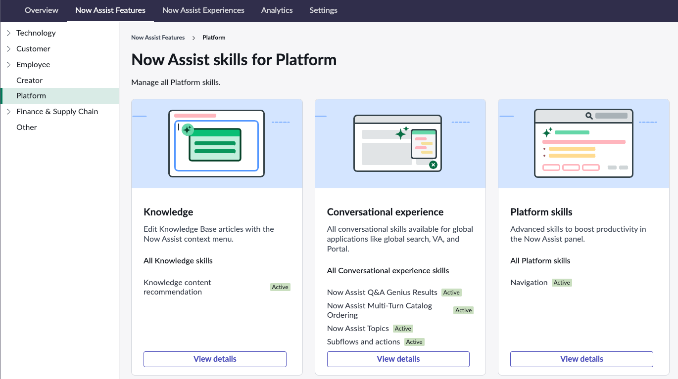Go to the Settings tab

324,10
